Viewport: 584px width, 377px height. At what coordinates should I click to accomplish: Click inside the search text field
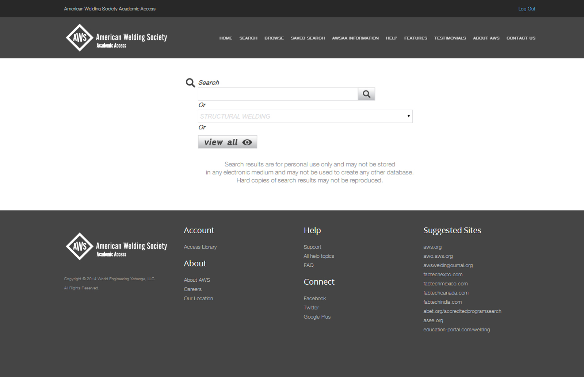278,94
